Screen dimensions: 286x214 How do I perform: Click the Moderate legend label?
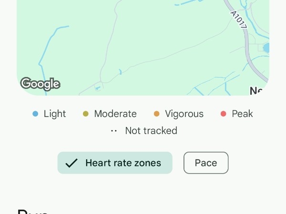point(115,114)
